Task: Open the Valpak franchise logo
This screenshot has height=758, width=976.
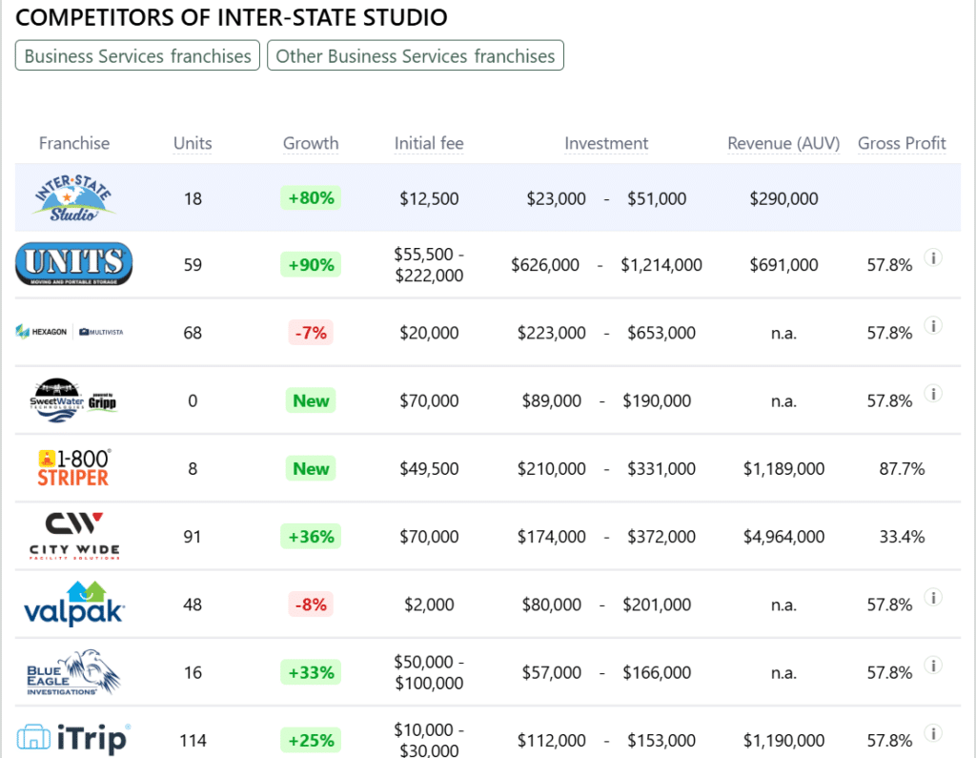Action: click(74, 604)
